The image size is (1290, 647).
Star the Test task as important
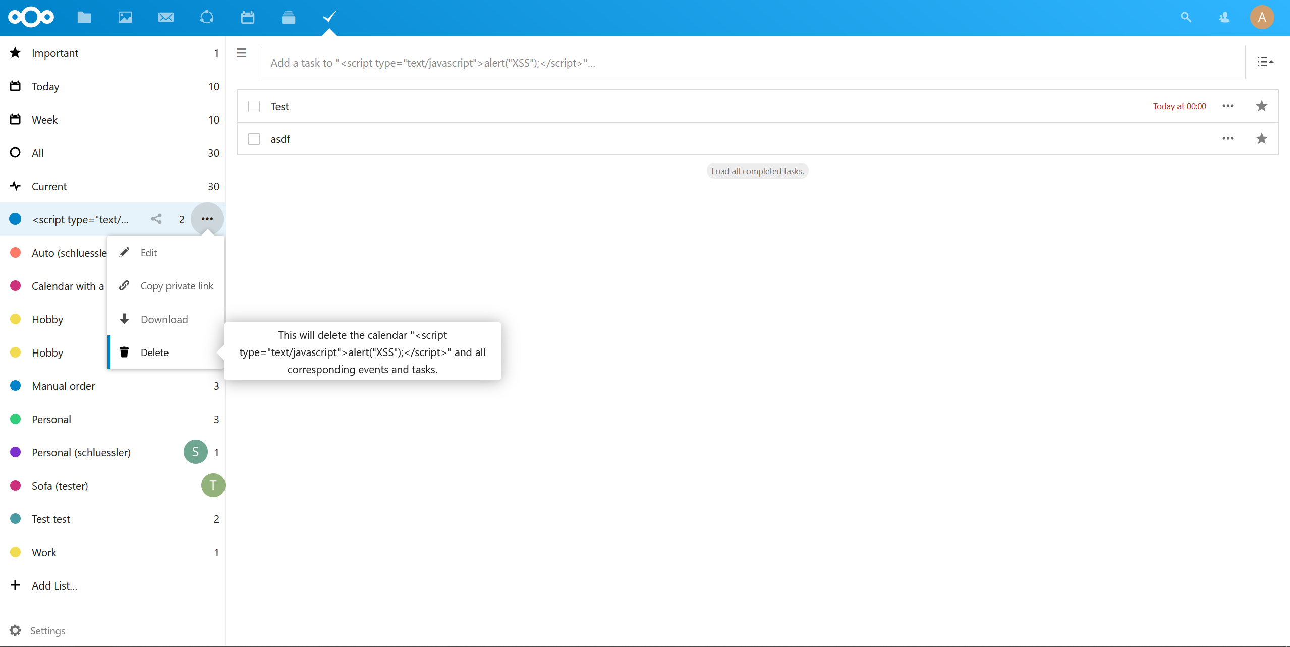[x=1261, y=106]
